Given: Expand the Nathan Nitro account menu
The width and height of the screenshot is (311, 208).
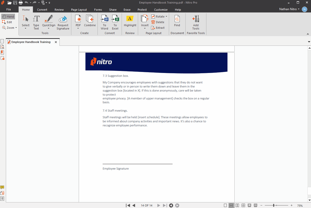Looking at the screenshot, I should point(289,9).
